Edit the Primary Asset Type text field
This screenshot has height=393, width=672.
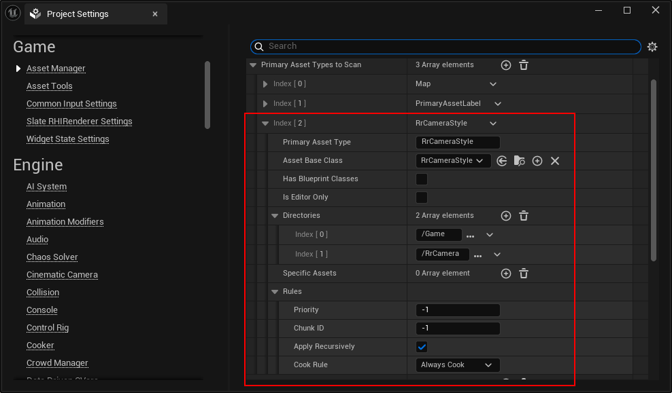(x=458, y=142)
